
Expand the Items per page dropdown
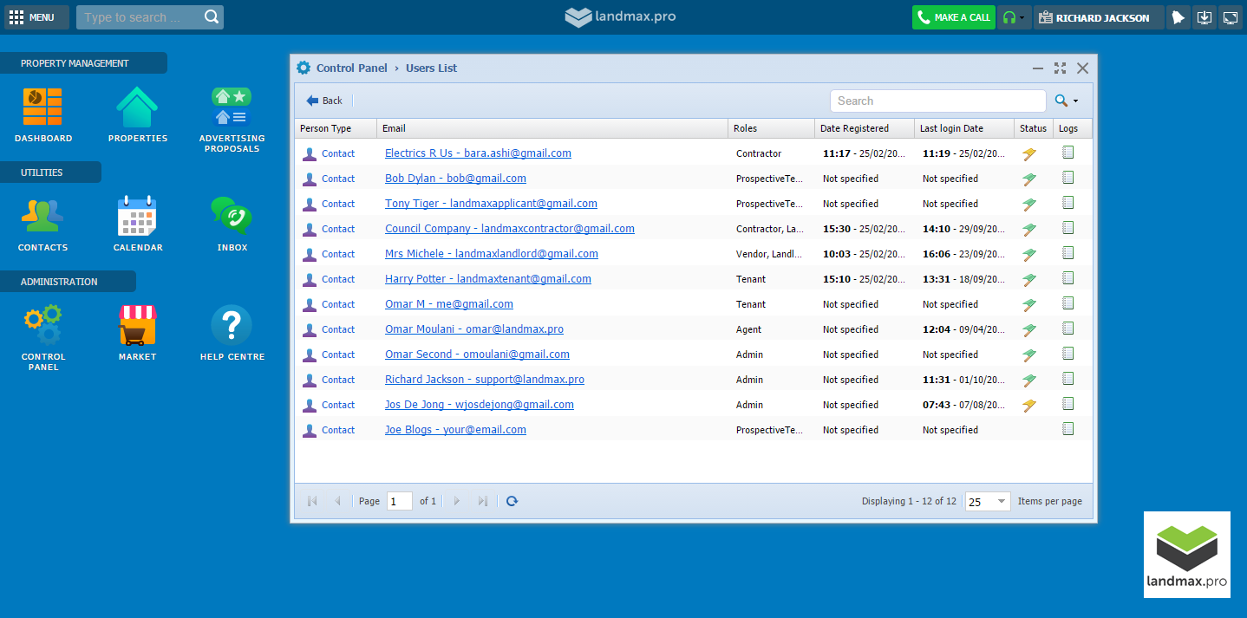(1002, 502)
